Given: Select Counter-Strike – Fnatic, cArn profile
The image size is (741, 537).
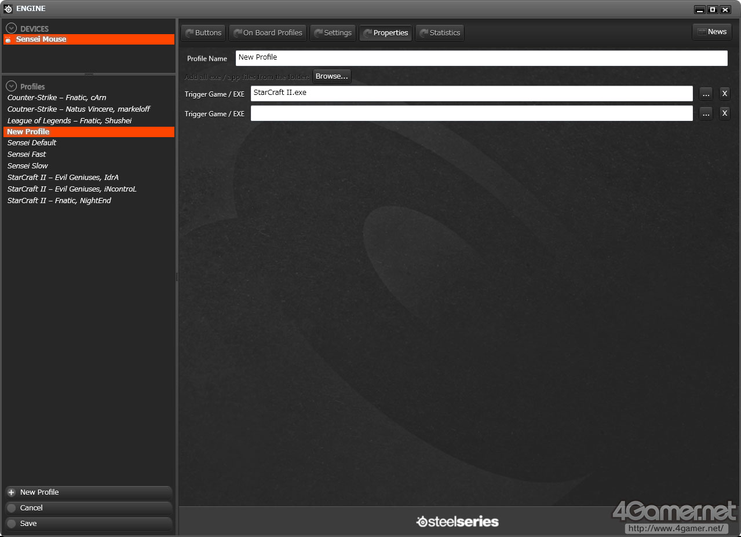Looking at the screenshot, I should click(x=57, y=98).
